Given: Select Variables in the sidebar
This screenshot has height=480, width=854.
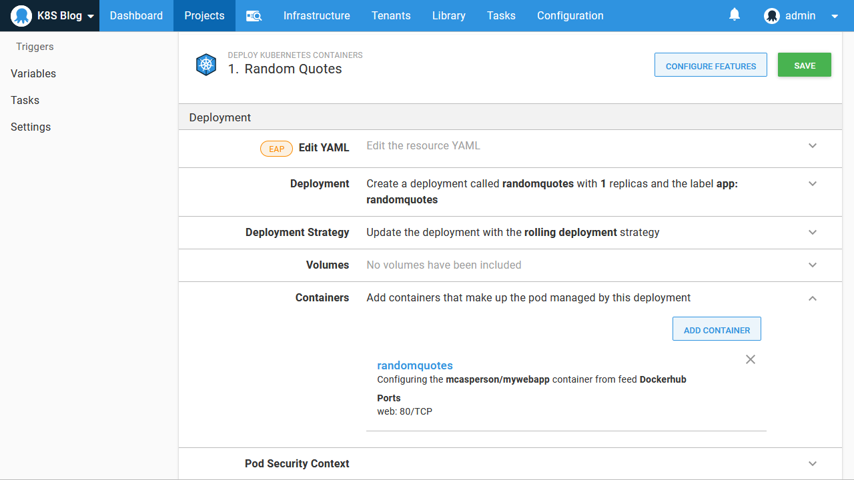Looking at the screenshot, I should [x=33, y=73].
